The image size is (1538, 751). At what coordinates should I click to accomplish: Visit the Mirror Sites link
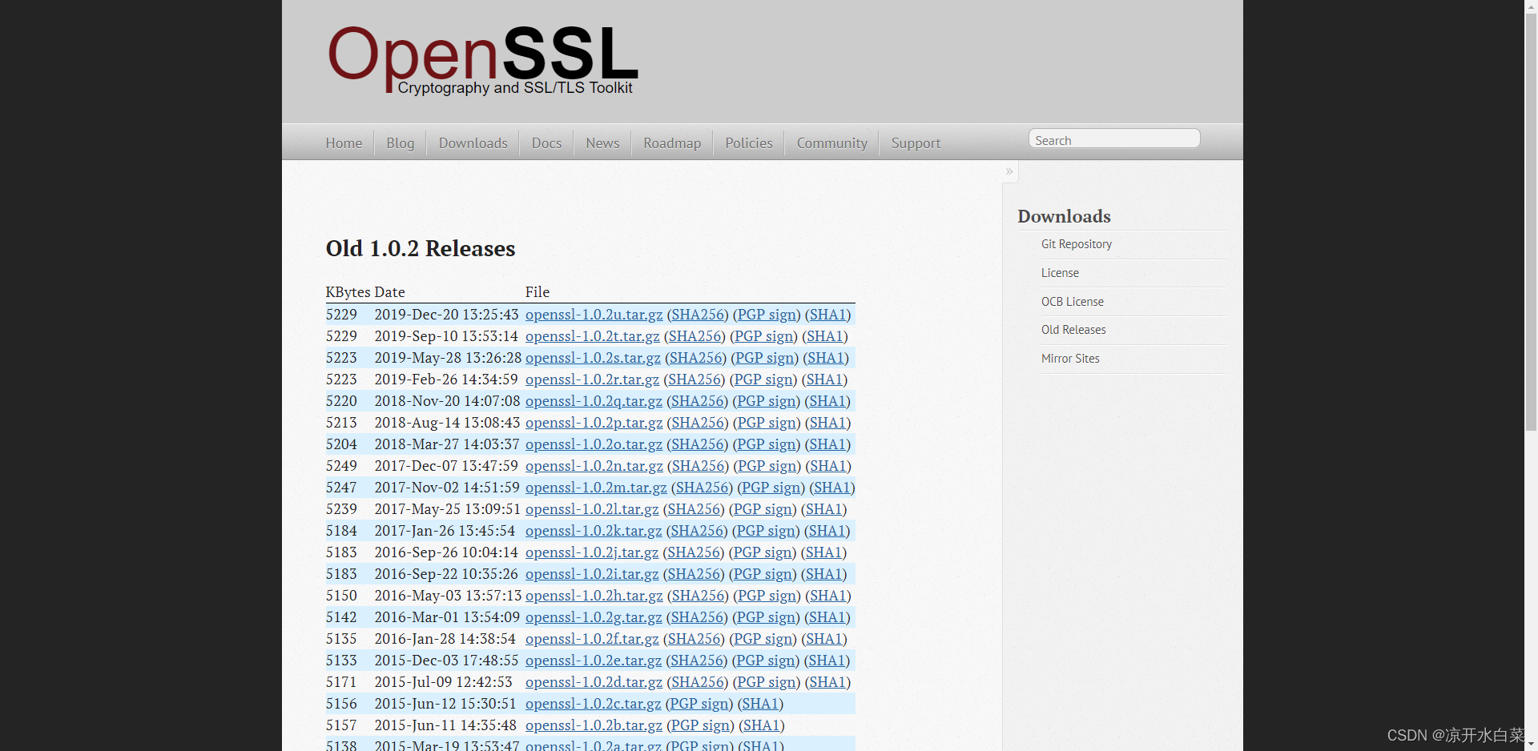point(1070,359)
